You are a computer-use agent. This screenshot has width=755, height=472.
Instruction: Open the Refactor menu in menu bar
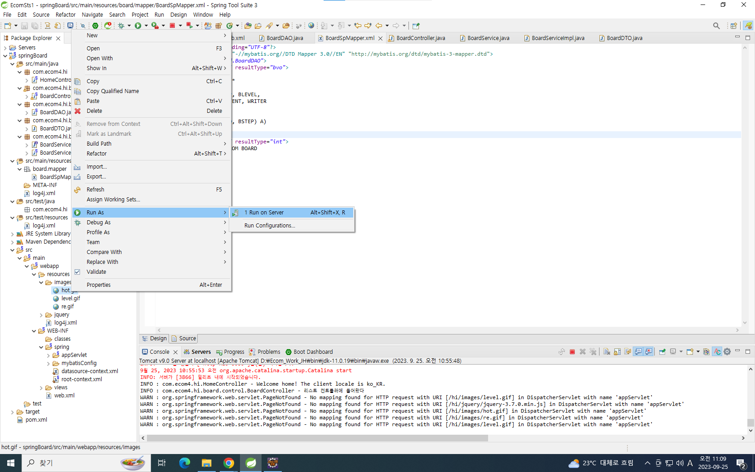[x=66, y=15]
